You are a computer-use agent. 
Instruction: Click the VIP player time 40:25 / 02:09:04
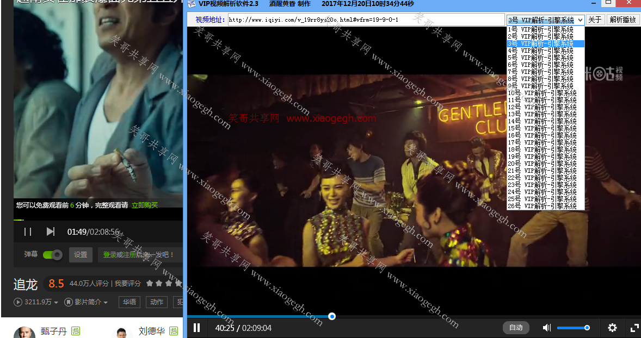click(243, 328)
